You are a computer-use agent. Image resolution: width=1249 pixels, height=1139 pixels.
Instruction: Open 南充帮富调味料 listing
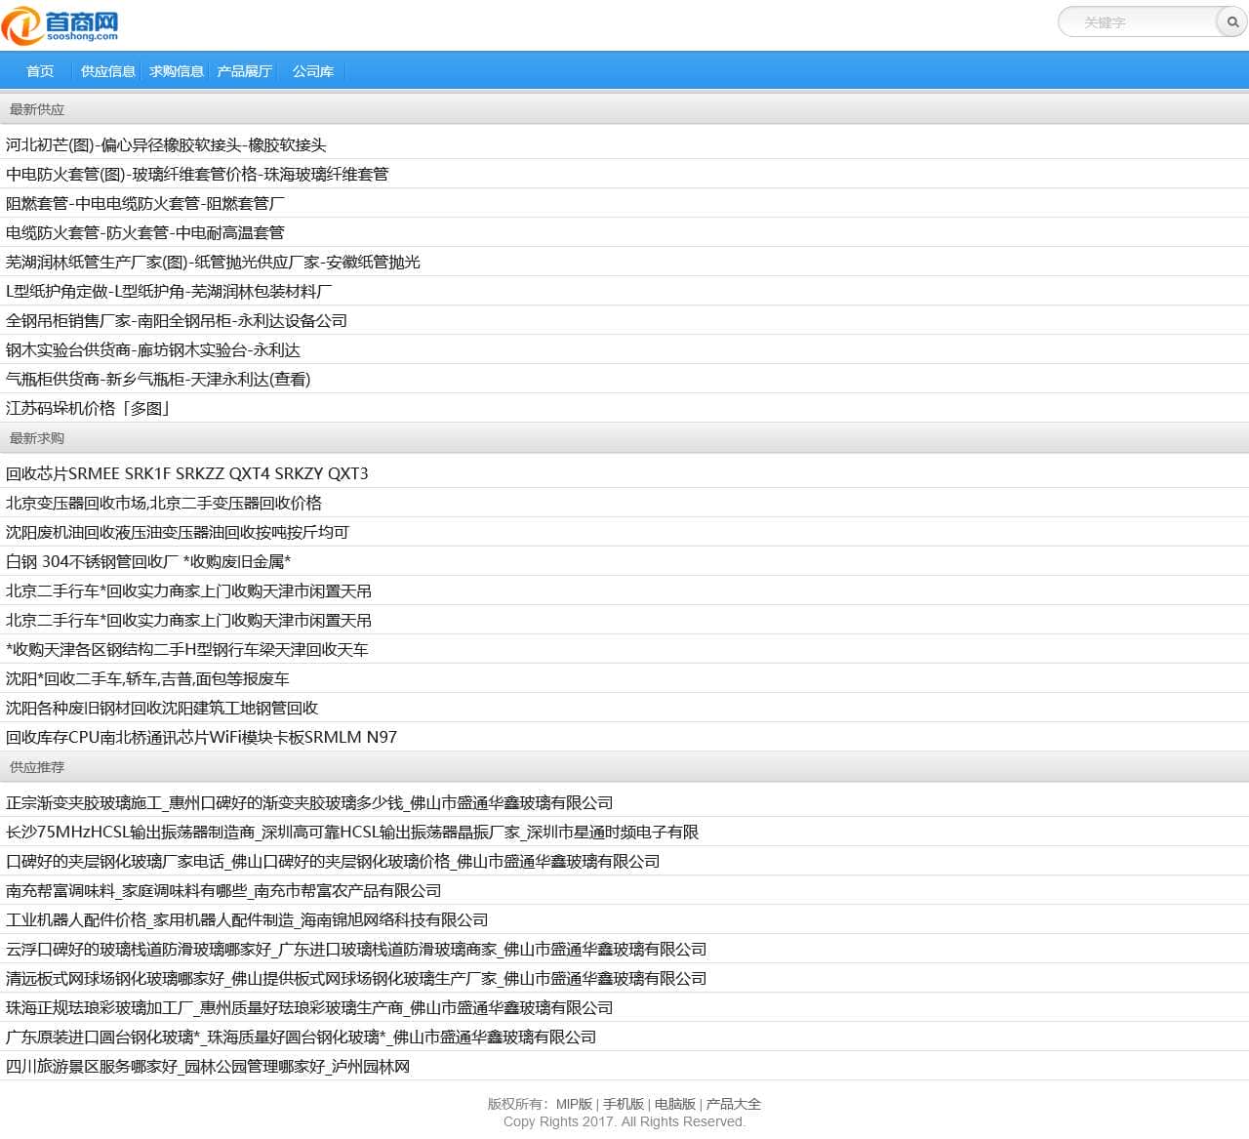click(223, 890)
